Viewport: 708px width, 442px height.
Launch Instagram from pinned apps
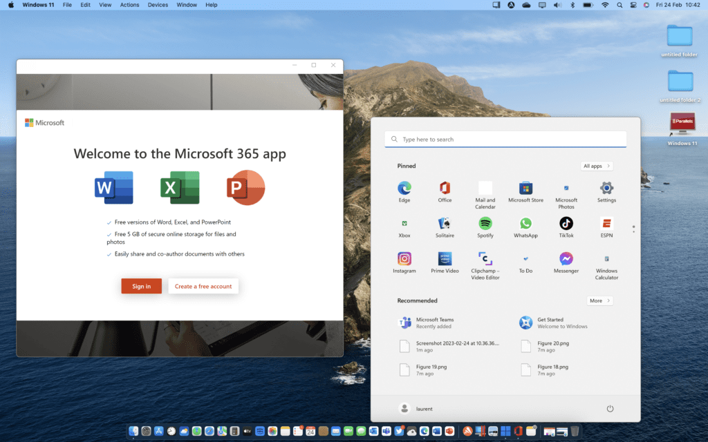(404, 262)
